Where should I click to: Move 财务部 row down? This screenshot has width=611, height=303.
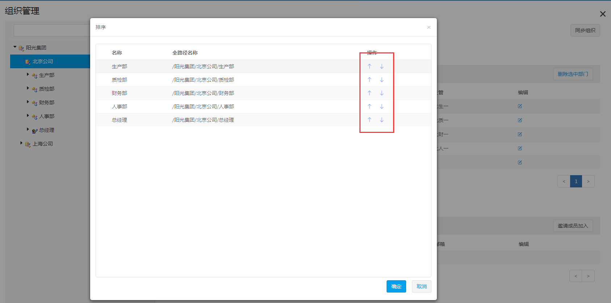[x=382, y=93]
